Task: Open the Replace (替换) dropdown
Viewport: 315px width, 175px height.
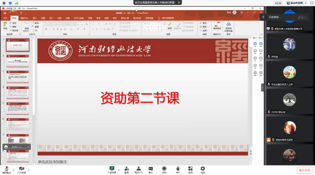Action: click(205, 27)
